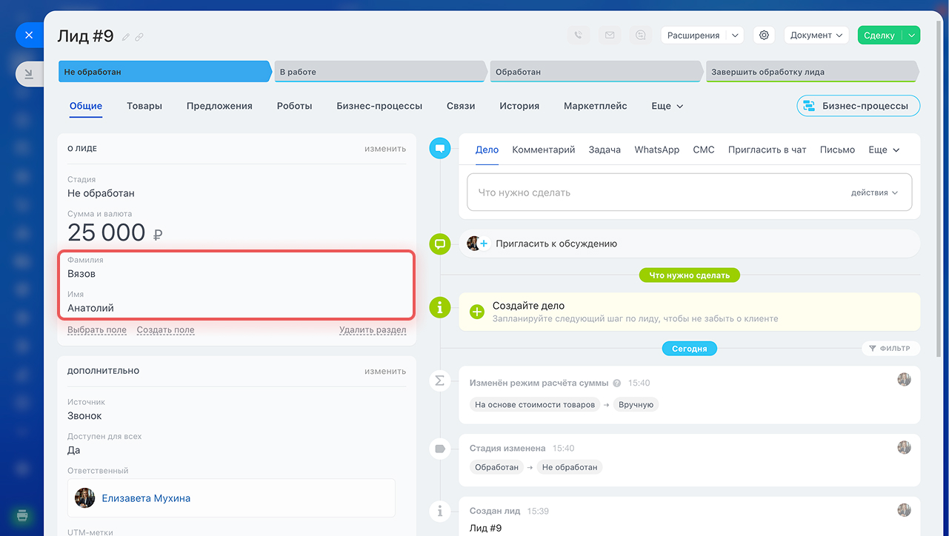
Task: Expand the Еще menu in the main tabs
Action: (667, 106)
